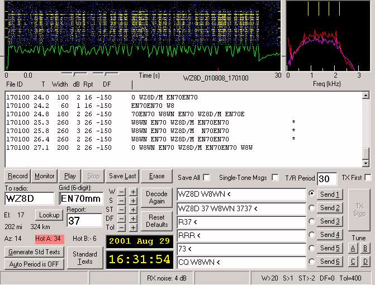The image size is (375, 285).
Task: Click Decode Again
Action: (156, 198)
